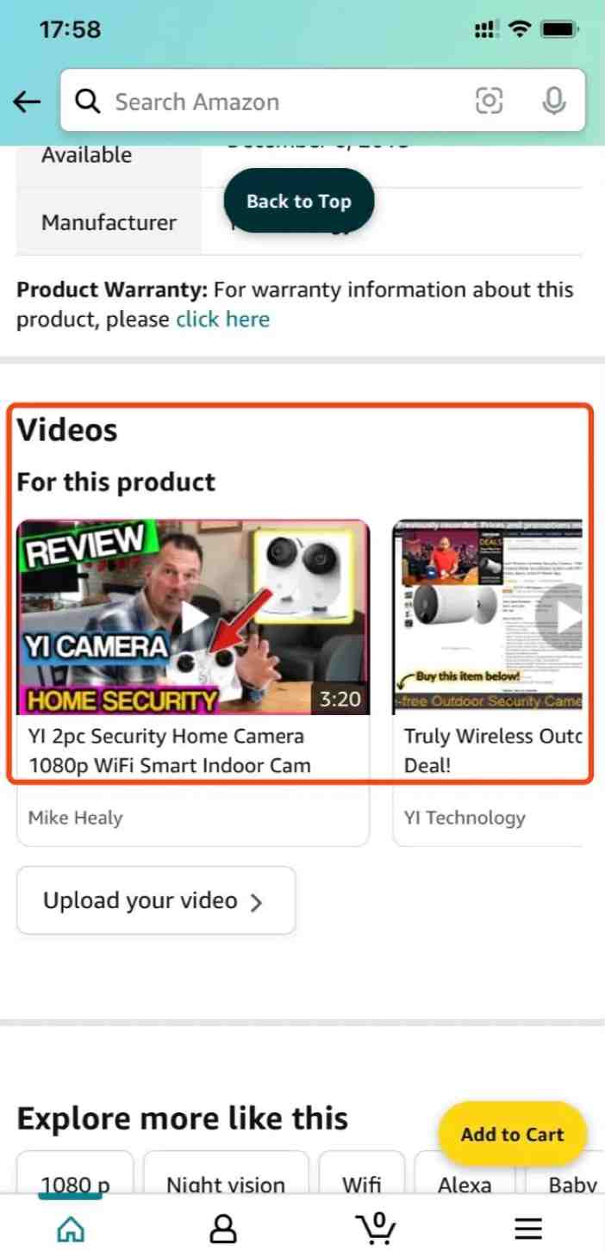605x1251 pixels.
Task: Click the Back to Top button
Action: [x=299, y=201]
